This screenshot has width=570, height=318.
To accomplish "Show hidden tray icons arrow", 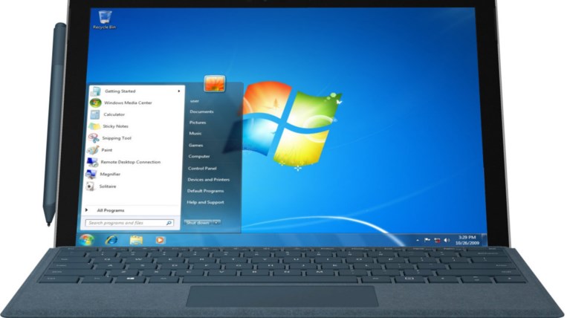I will tap(418, 240).
